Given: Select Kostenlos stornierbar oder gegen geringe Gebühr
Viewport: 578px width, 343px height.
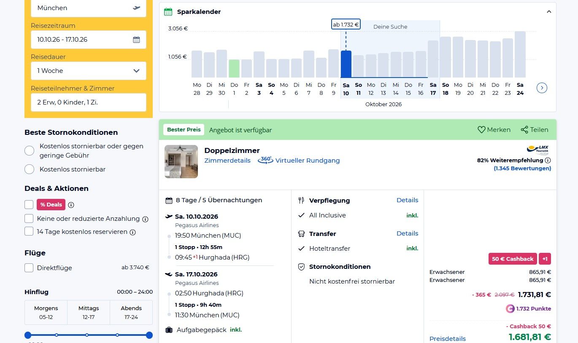Looking at the screenshot, I should [30, 151].
